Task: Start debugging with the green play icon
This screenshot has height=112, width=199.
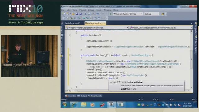Action: 111,14
